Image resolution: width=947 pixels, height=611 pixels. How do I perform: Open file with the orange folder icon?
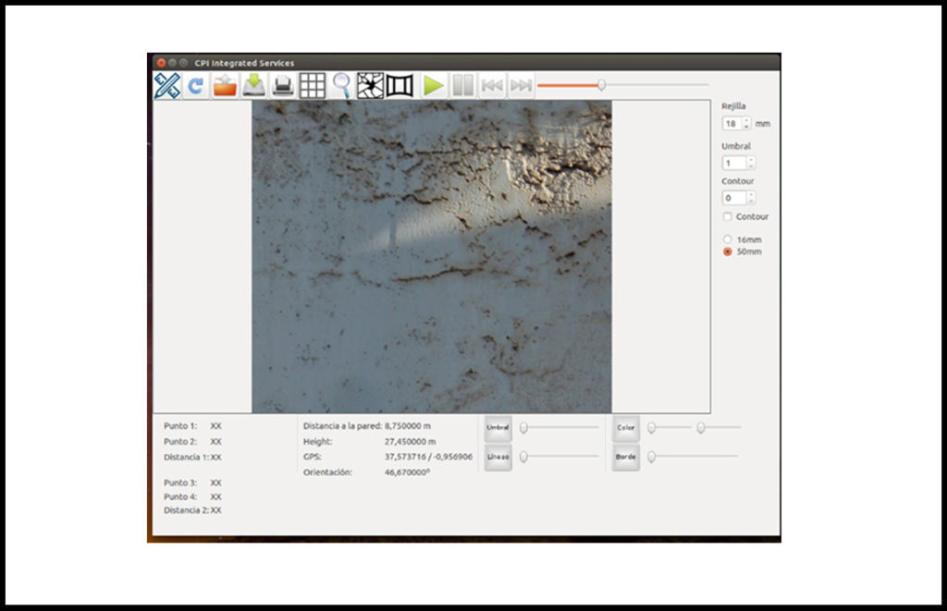point(225,86)
